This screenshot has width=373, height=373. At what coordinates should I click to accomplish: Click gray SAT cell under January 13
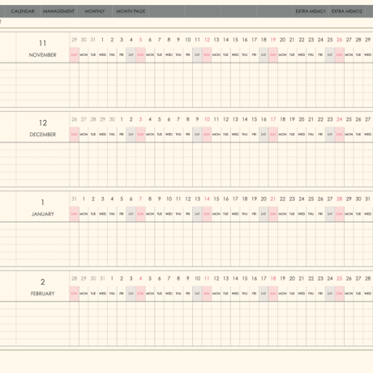(x=197, y=214)
